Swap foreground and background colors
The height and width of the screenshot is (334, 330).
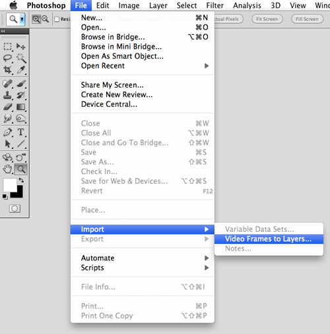[x=21, y=181]
